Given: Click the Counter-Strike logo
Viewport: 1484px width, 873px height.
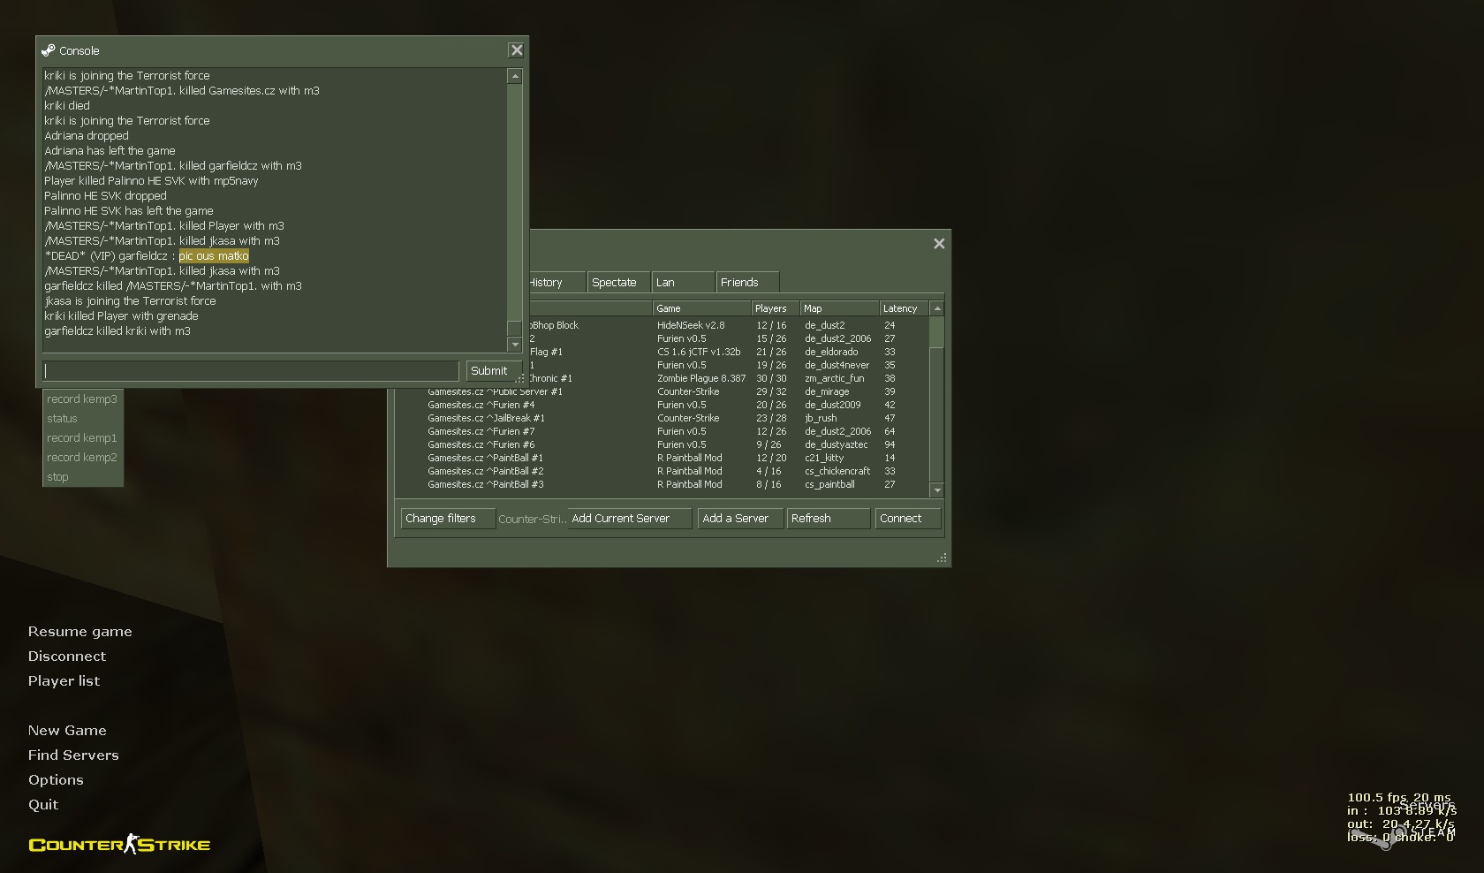Looking at the screenshot, I should click(x=119, y=845).
